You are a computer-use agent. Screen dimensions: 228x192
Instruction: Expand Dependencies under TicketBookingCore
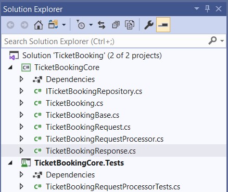point(21,79)
